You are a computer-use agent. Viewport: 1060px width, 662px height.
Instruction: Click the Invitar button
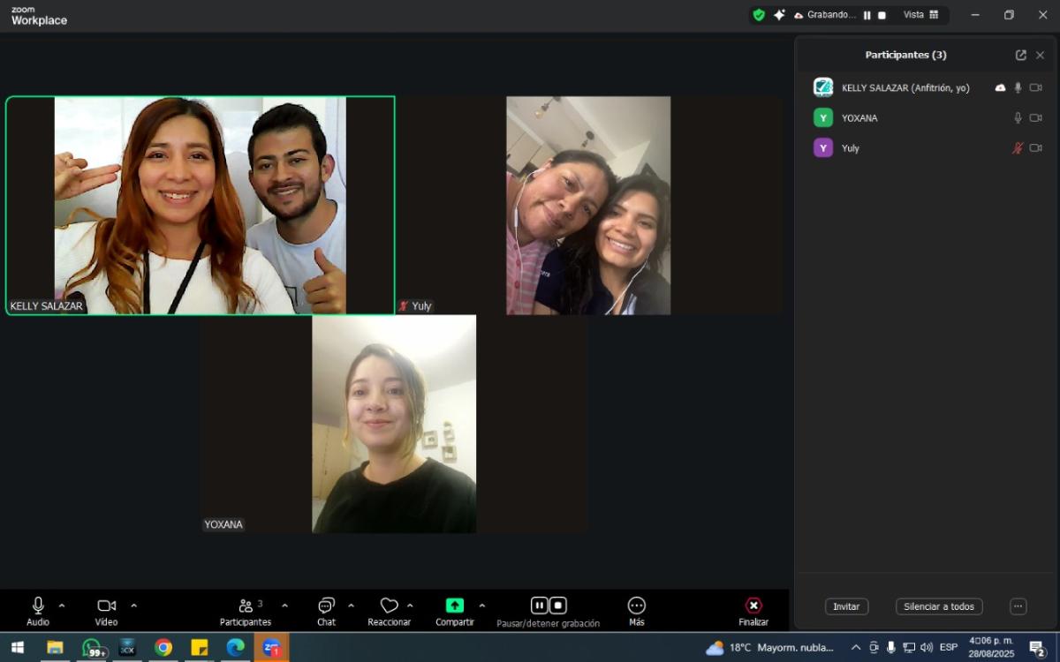(846, 606)
